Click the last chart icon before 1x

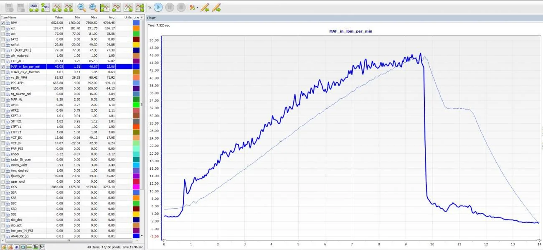tap(140, 7)
